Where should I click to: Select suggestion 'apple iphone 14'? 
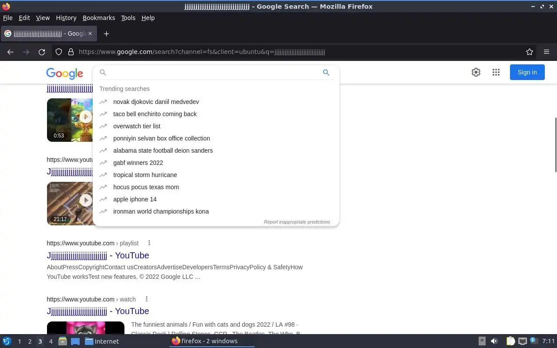(x=216, y=199)
